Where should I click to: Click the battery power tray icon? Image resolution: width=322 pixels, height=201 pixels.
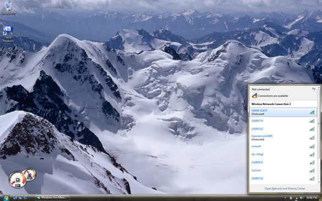pyautogui.click(x=291, y=198)
